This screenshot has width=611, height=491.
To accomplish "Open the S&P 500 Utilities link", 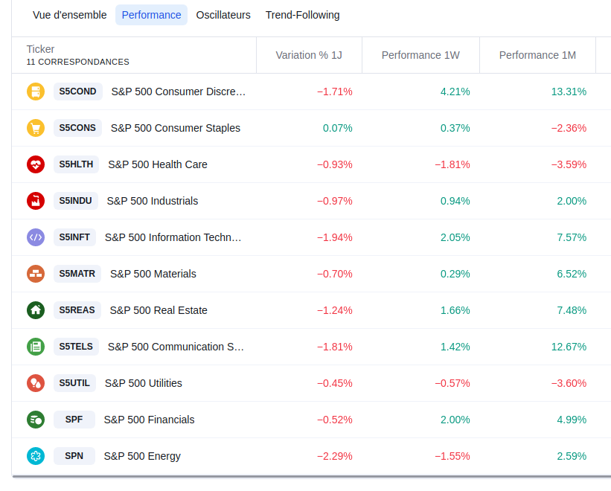I will [x=143, y=383].
